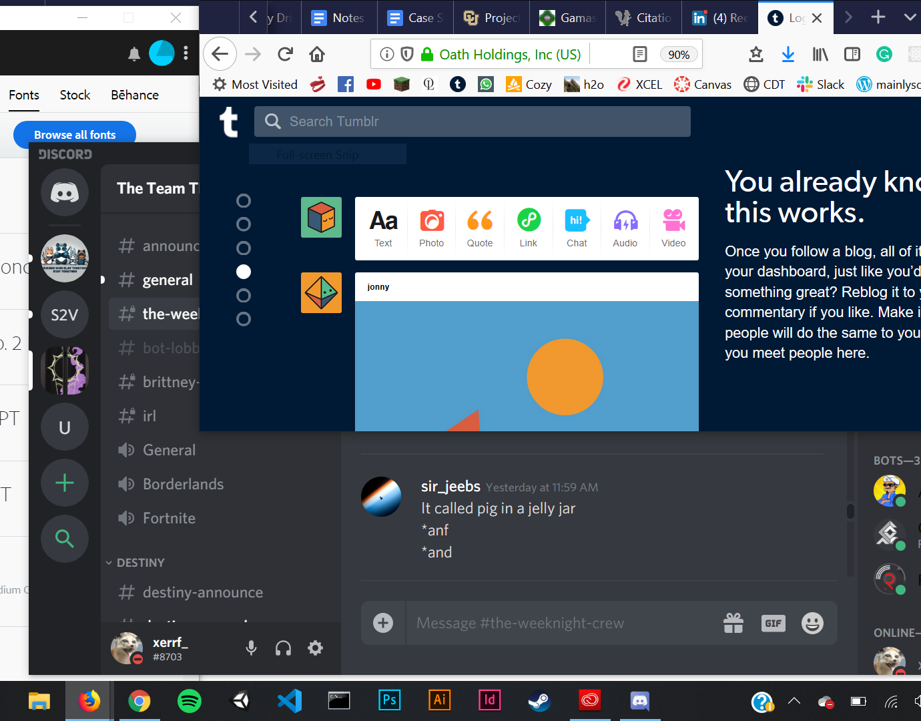921x721 pixels.
Task: Open the Behance tab in Adobe window
Action: tap(135, 95)
